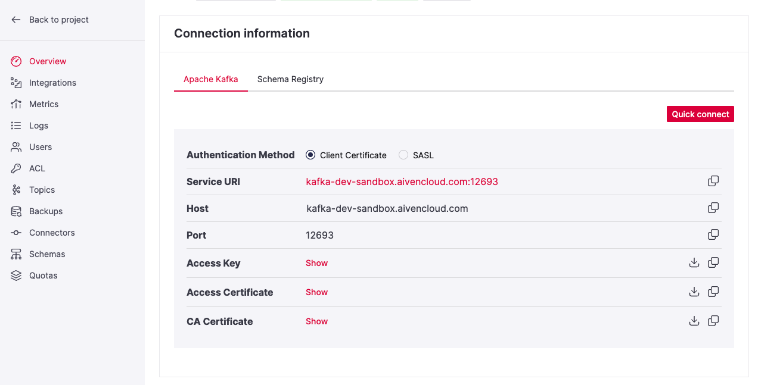Download the CA Certificate via download icon
This screenshot has width=758, height=385.
point(694,321)
